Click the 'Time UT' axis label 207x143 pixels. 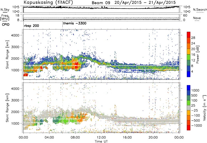[101, 141]
